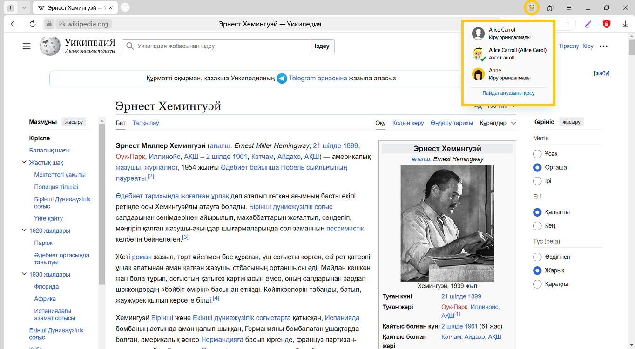Viewport: 635px width, 349px height.
Task: Choose the Қараңғы color theme
Action: coord(537,284)
